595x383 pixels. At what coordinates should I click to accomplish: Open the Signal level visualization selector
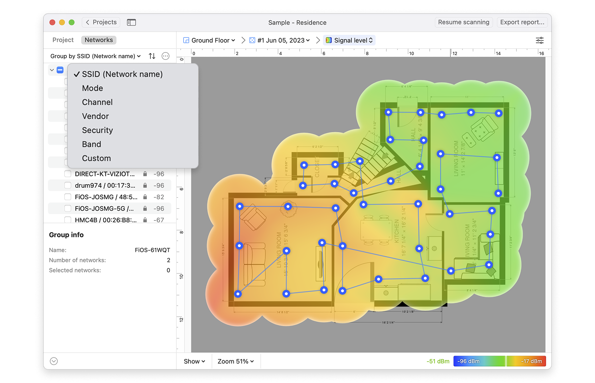[x=349, y=40]
